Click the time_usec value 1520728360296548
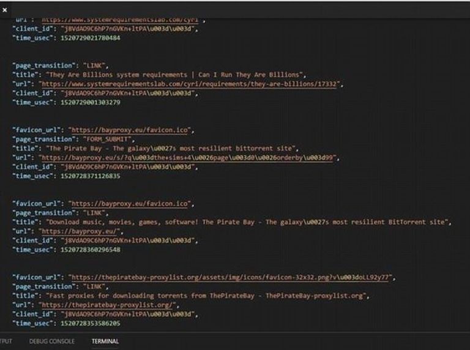Viewport: 470px width, 350px height. 89,250
